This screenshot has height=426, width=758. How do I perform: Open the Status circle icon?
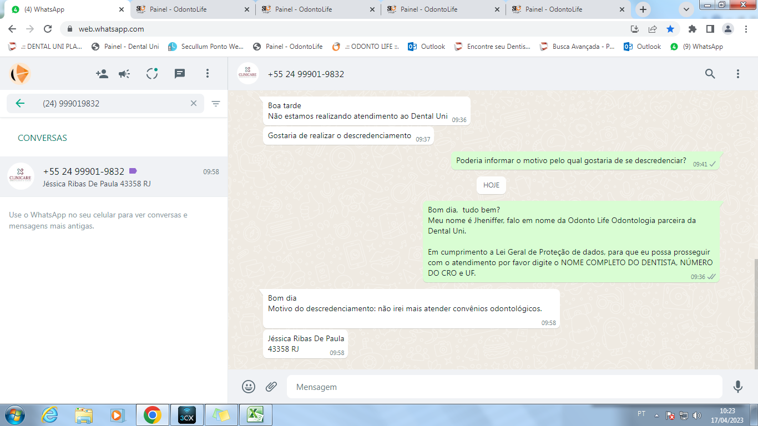click(x=152, y=74)
